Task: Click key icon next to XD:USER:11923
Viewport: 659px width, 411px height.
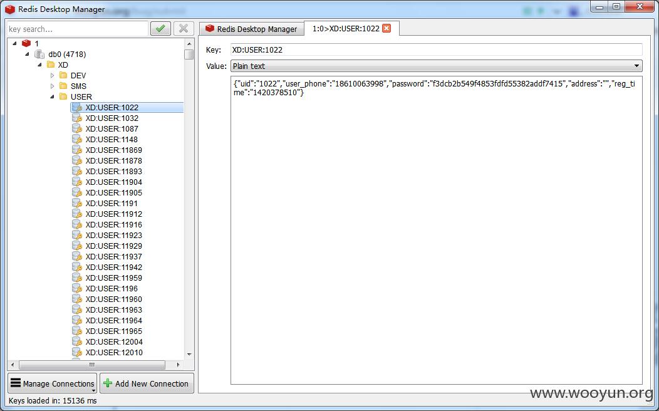Action: click(77, 235)
